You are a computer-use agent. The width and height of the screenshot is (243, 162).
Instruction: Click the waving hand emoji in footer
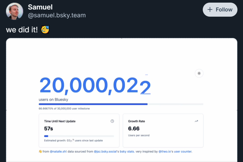(40, 152)
